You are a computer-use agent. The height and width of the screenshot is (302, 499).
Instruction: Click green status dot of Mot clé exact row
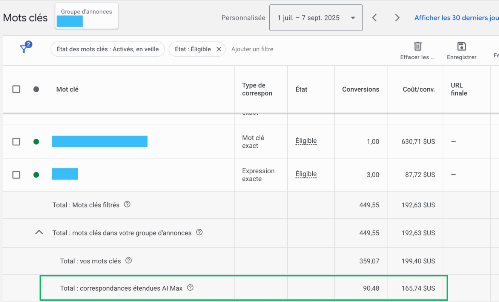pos(36,142)
